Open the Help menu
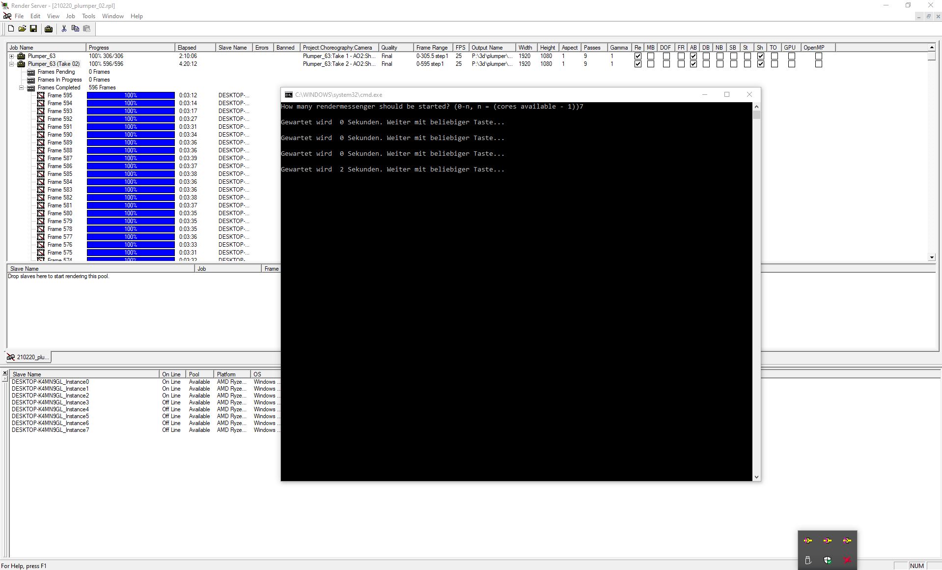 pos(137,16)
